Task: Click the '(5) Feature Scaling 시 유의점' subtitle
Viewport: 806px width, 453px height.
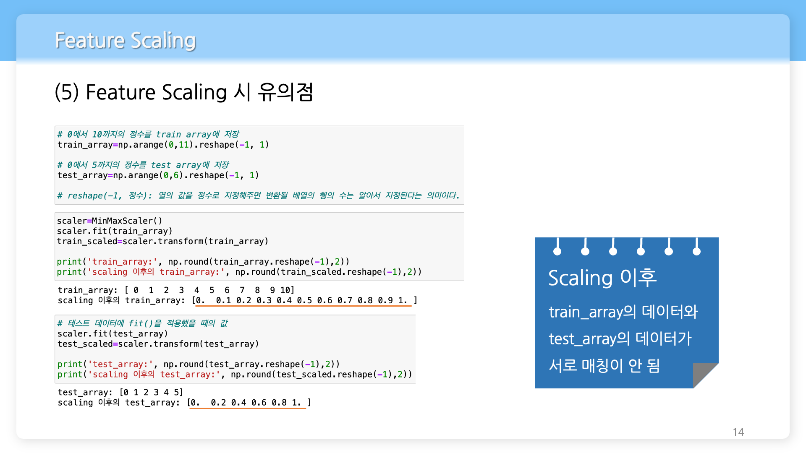Action: pyautogui.click(x=184, y=92)
